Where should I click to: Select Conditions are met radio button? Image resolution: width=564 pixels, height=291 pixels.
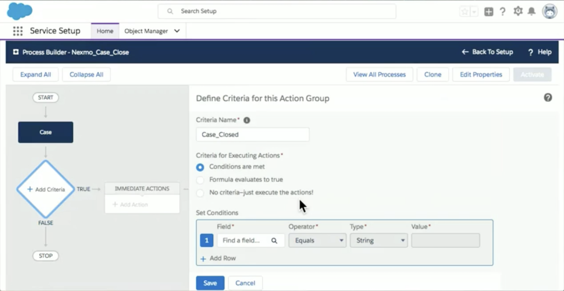pos(200,167)
